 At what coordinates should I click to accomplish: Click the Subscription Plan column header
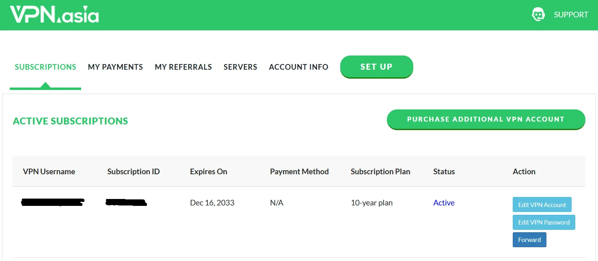(x=380, y=171)
